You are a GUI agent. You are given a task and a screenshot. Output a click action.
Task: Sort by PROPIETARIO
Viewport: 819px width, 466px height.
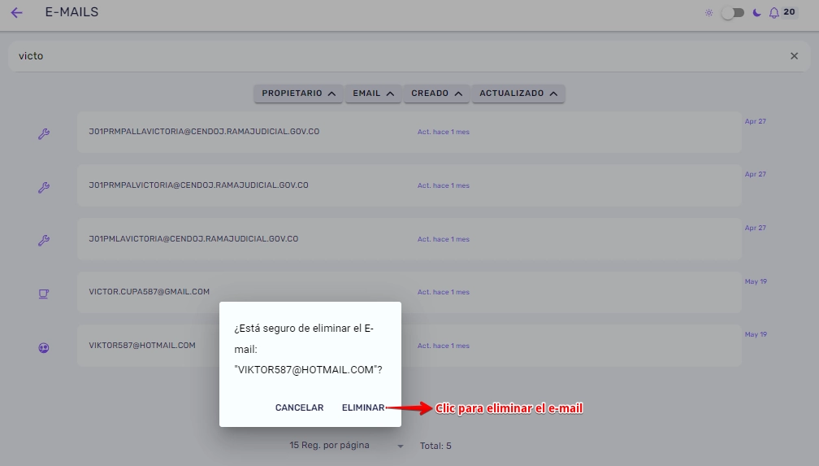click(x=298, y=94)
